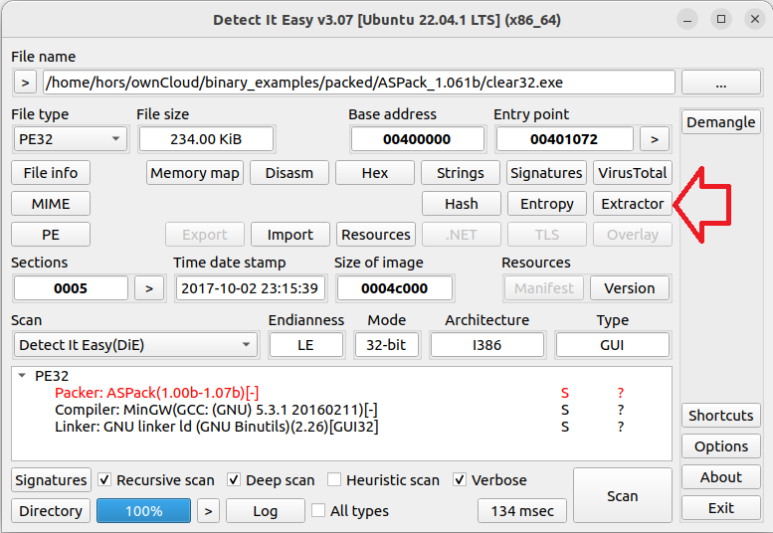Viewport: 773px width, 533px height.
Task: Open the Signatures button in top row
Action: pyautogui.click(x=546, y=173)
